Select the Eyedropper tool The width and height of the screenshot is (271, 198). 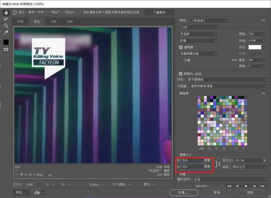(x=6, y=33)
